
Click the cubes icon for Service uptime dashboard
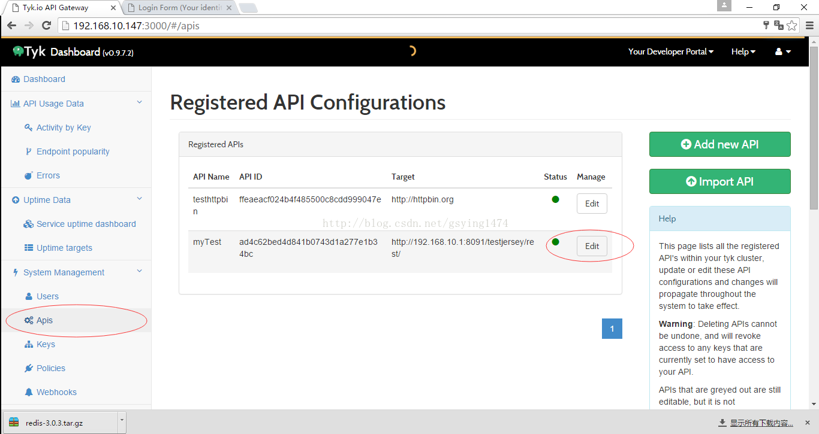pos(28,224)
